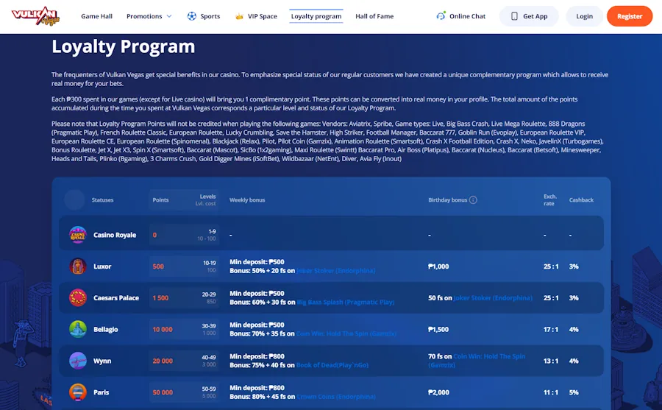Open the VIP Space page
Image resolution: width=662 pixels, height=410 pixels.
[256, 16]
